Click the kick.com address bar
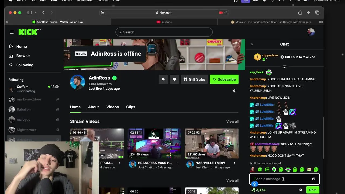The height and width of the screenshot is (194, 345). (x=164, y=13)
